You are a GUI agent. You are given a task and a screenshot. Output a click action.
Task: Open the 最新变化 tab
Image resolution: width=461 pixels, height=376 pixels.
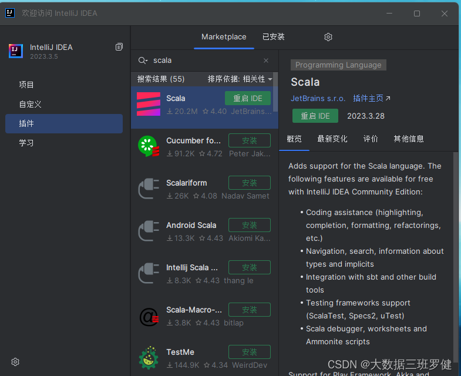(x=332, y=139)
